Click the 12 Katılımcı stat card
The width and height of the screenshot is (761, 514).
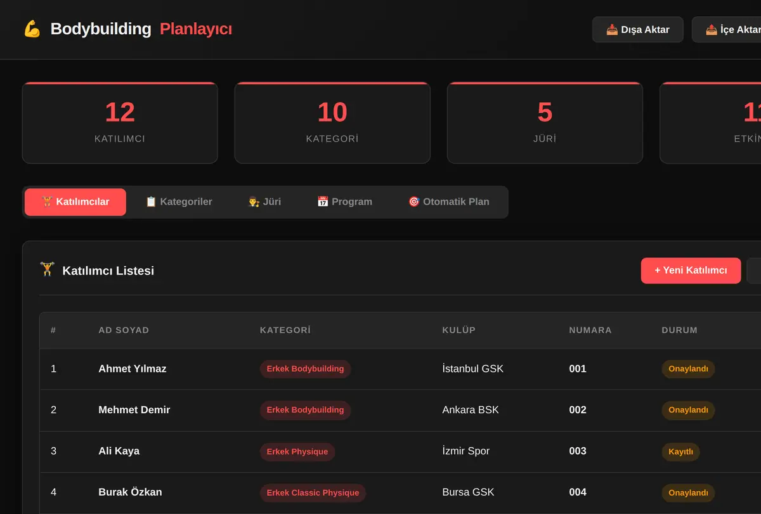point(120,123)
